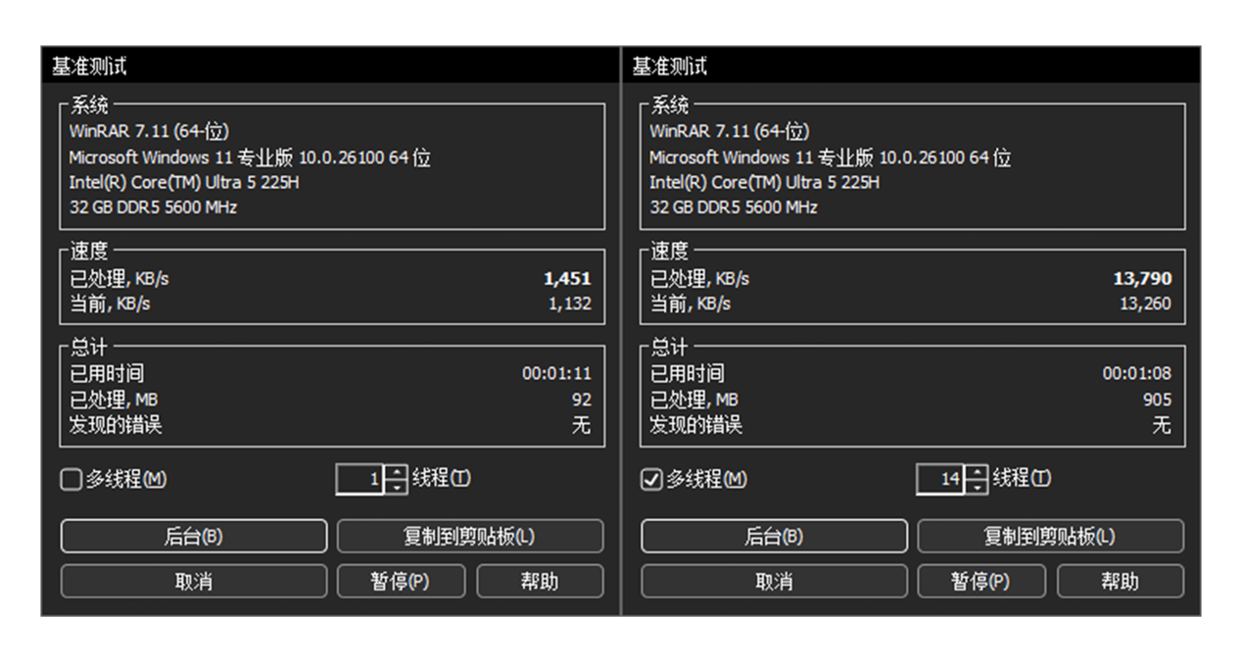Cancel the single-thread benchmark with 取消
The height and width of the screenshot is (656, 1242).
pos(194,582)
